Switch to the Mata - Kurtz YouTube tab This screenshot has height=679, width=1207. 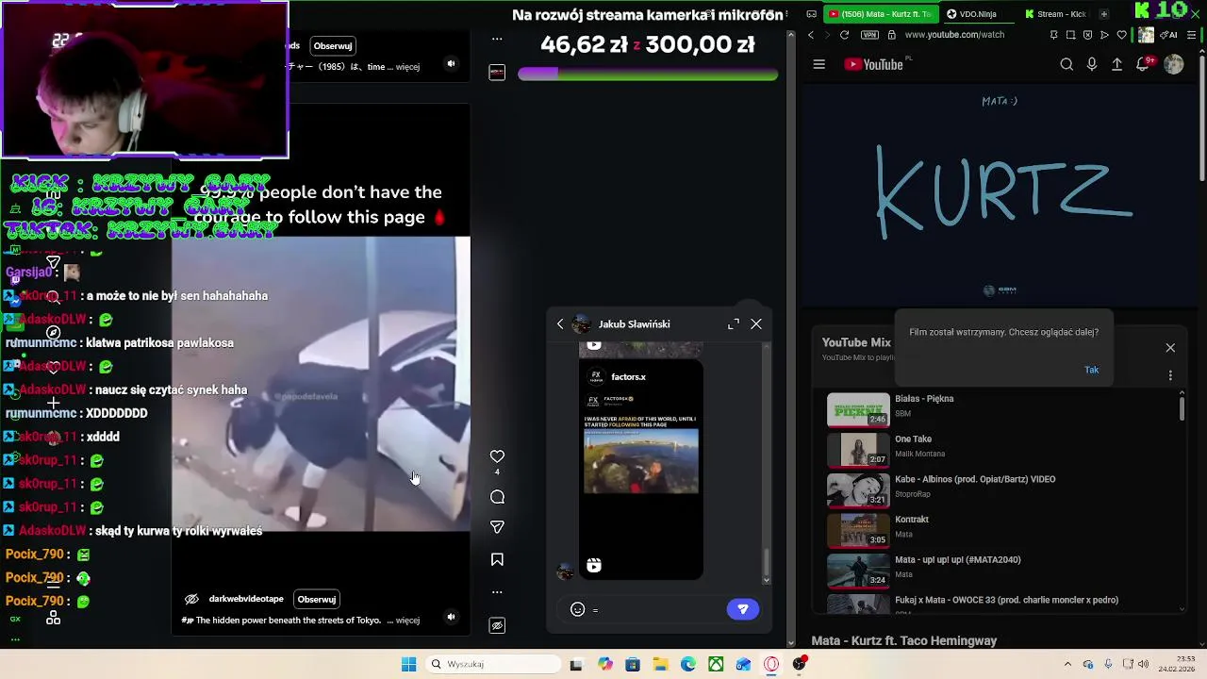[x=881, y=14]
